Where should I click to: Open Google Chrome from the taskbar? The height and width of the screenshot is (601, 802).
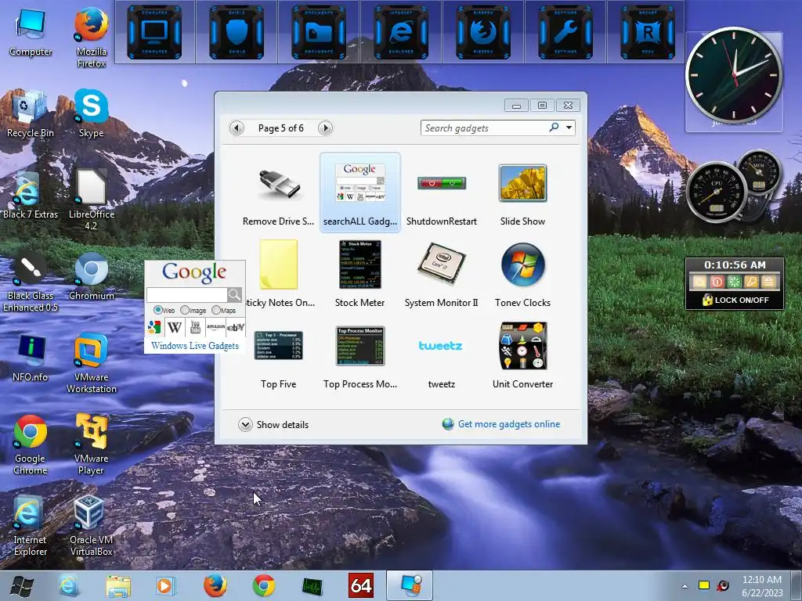point(264,586)
